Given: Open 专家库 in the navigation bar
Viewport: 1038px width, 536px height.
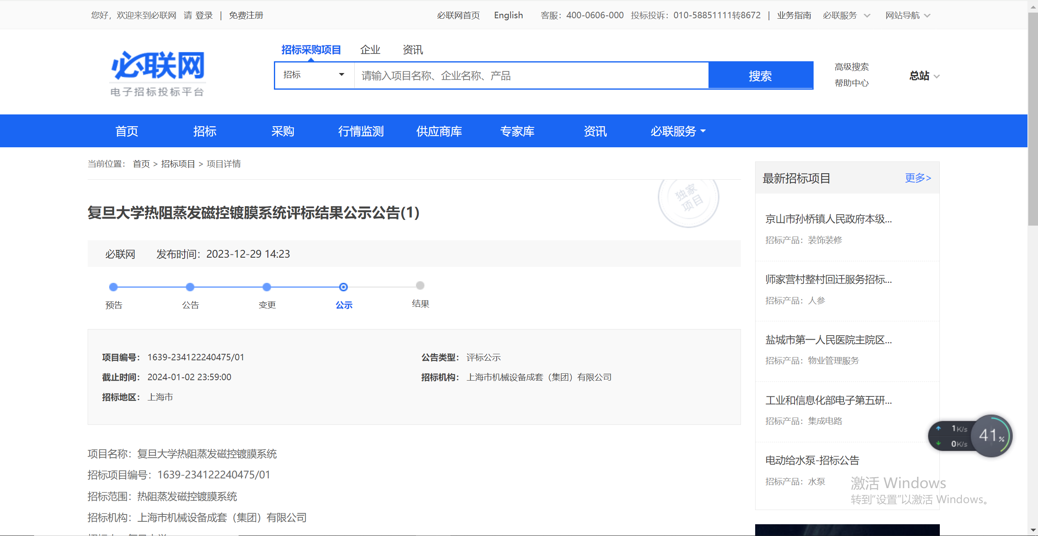Looking at the screenshot, I should [x=517, y=131].
